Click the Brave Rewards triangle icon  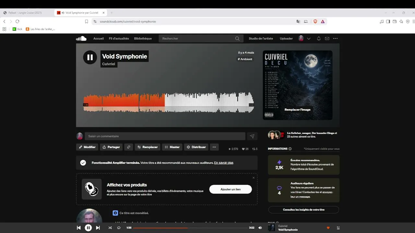coord(323,21)
